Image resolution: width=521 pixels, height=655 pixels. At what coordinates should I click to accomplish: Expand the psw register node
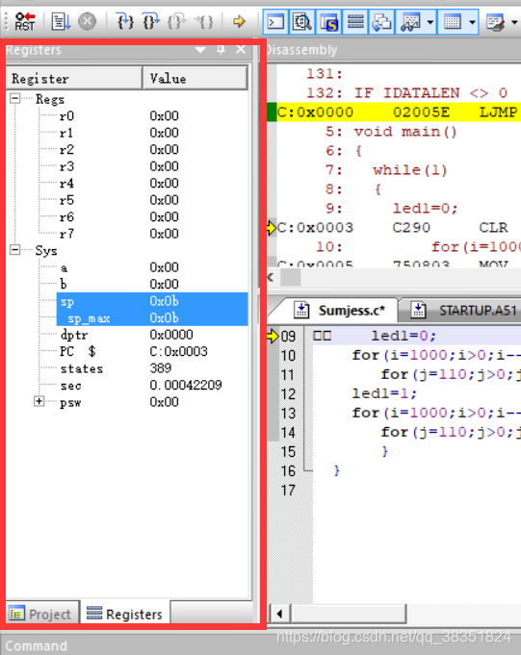(x=39, y=401)
